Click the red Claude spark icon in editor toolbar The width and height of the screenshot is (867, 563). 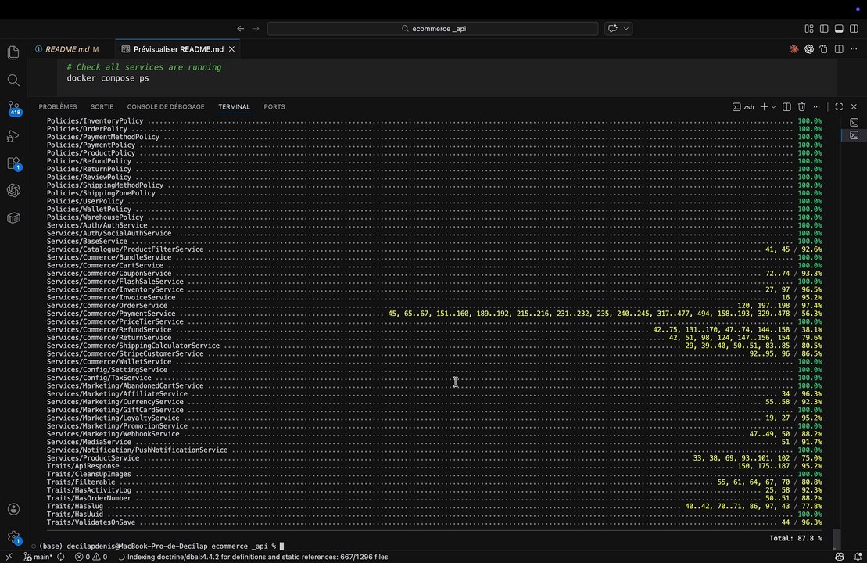click(794, 49)
